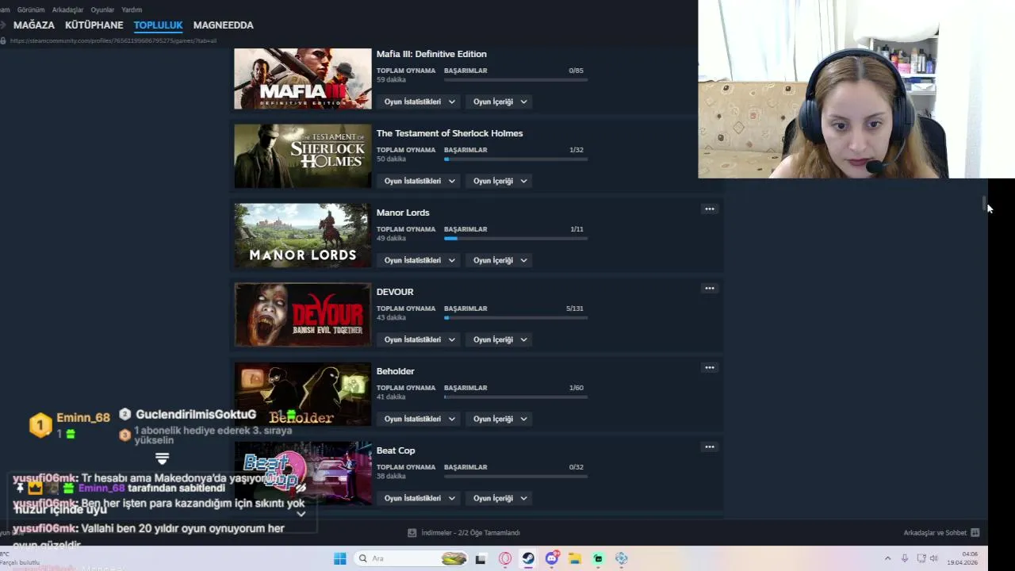Viewport: 1015px width, 571px height.
Task: Open İndirmeler downloads status link
Action: [470, 533]
